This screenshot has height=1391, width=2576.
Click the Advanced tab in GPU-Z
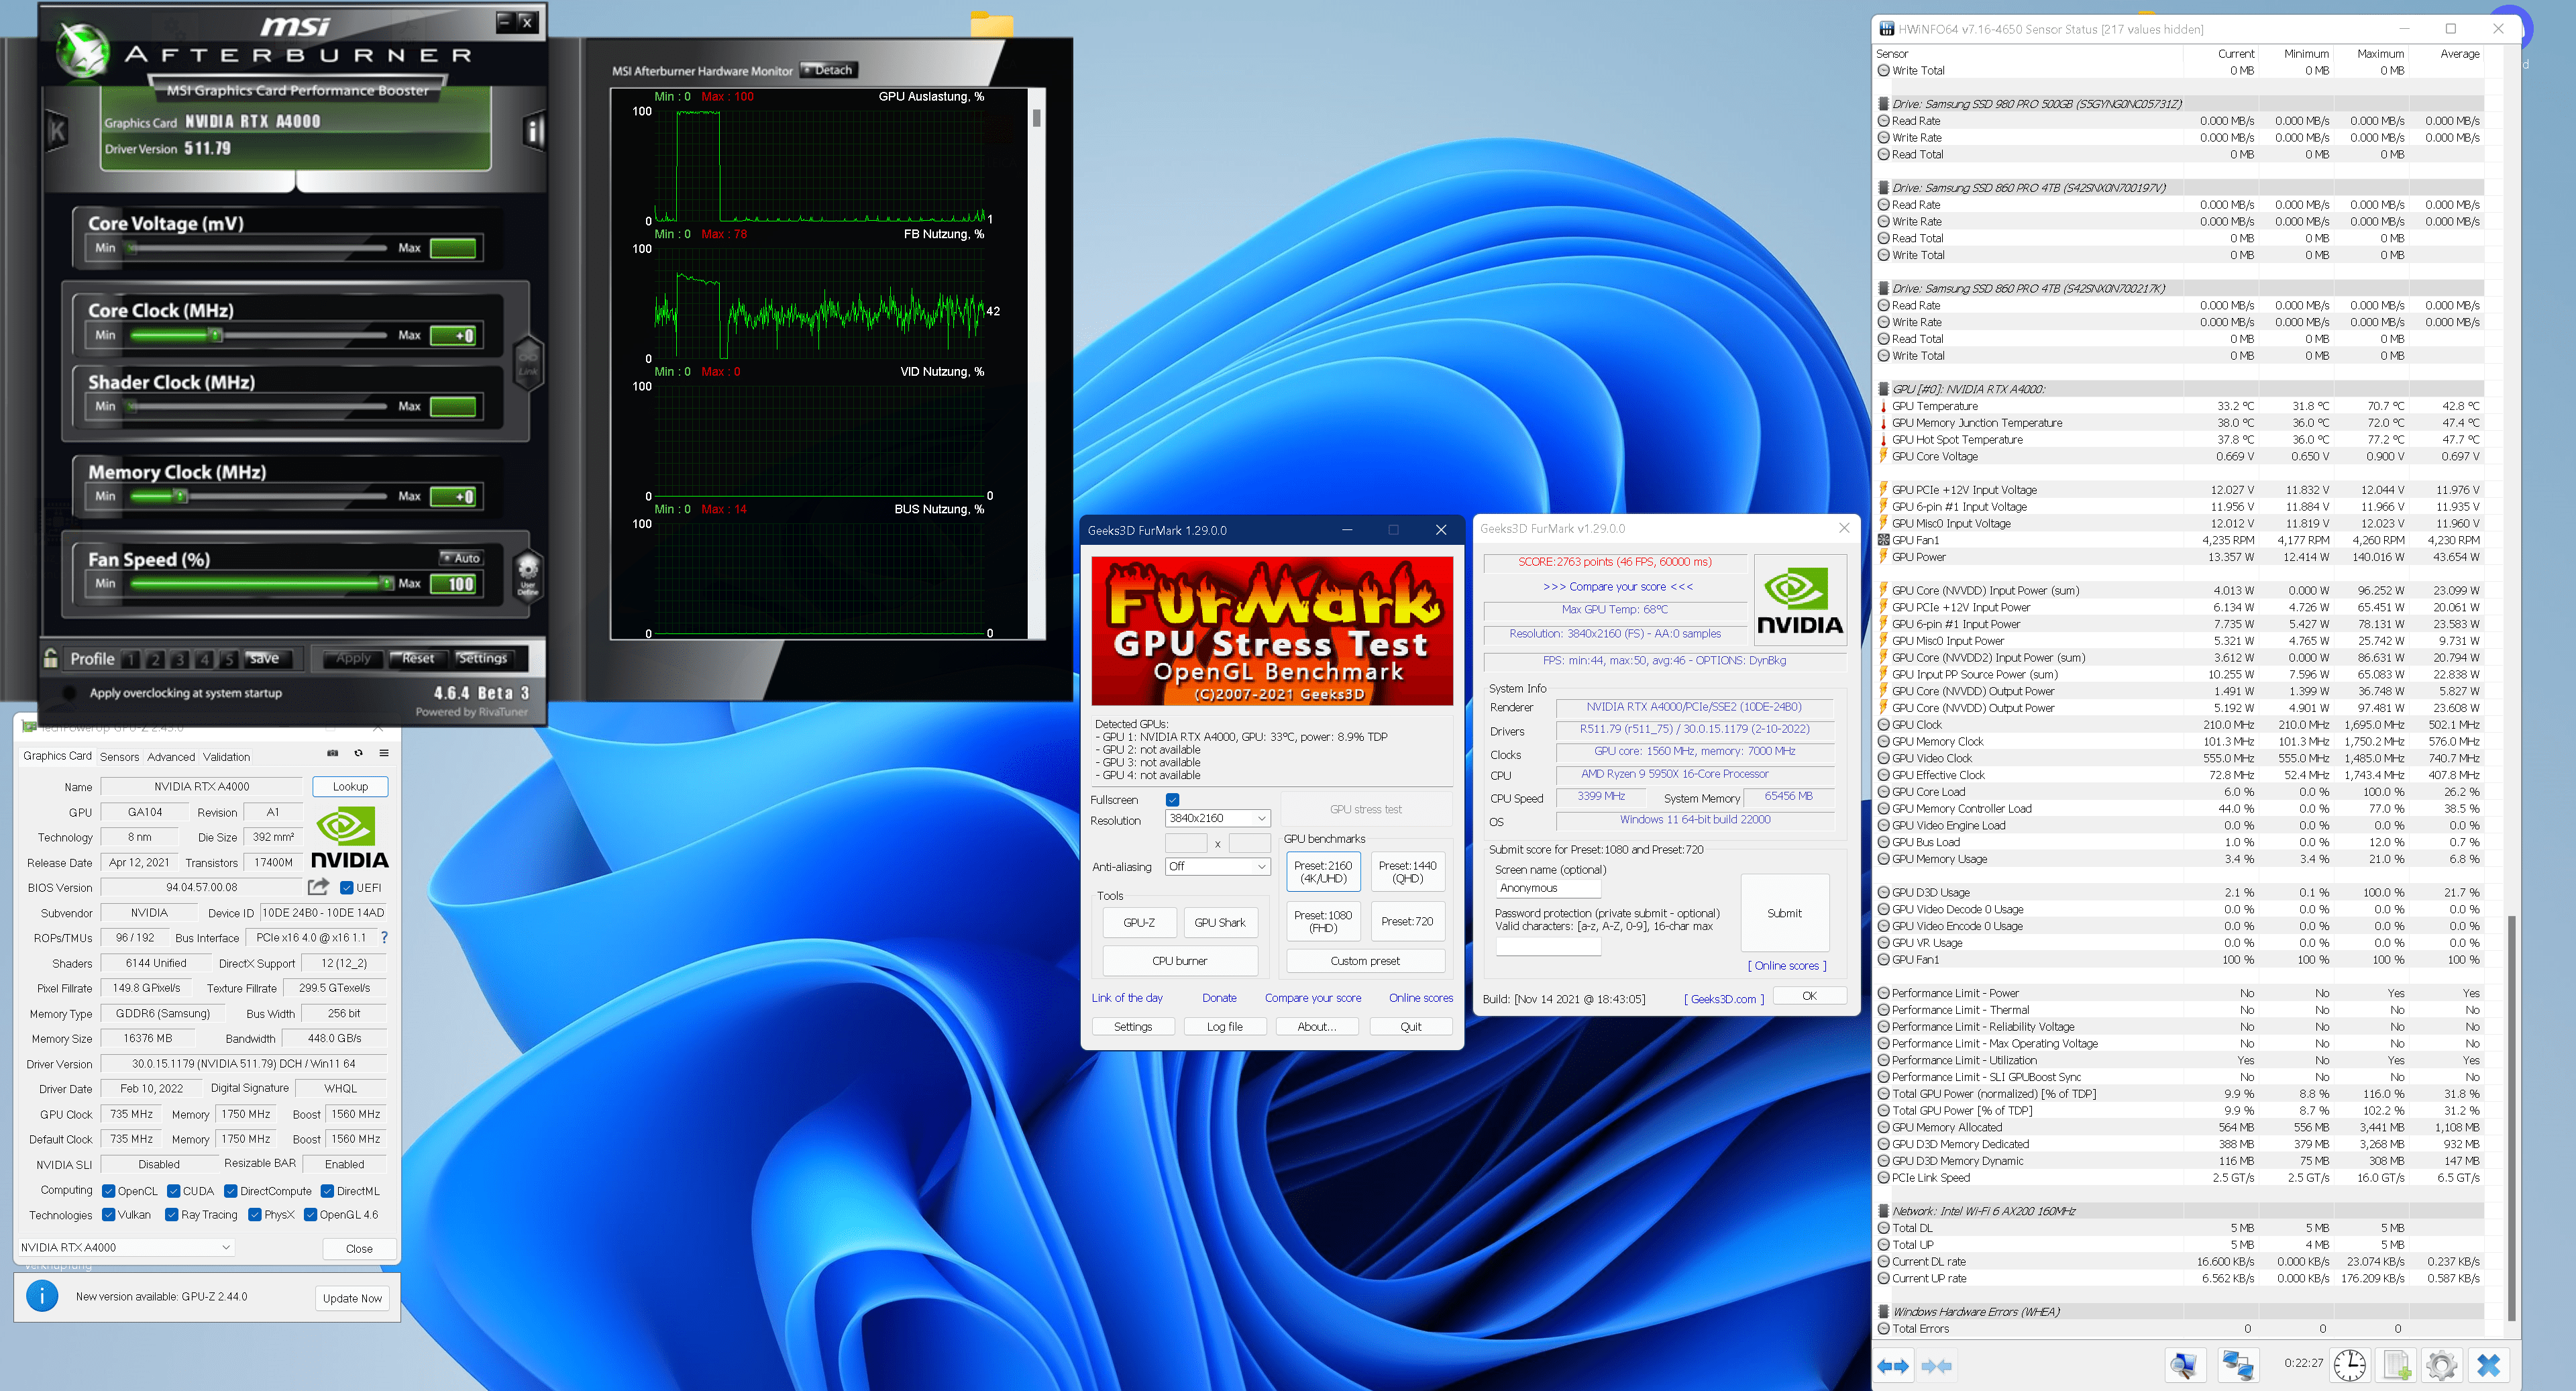pyautogui.click(x=170, y=756)
